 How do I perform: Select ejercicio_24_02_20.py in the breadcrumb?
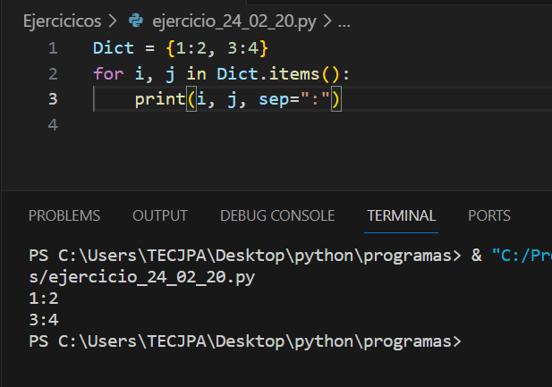[x=234, y=21]
